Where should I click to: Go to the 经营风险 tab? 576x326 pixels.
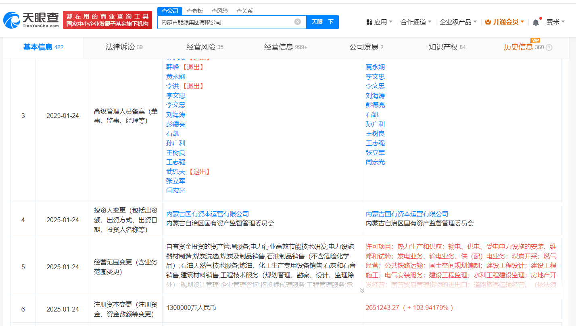[x=205, y=47]
